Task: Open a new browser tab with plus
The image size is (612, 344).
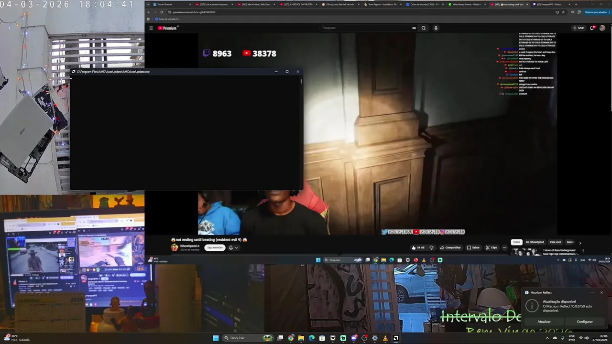Action: (x=576, y=4)
